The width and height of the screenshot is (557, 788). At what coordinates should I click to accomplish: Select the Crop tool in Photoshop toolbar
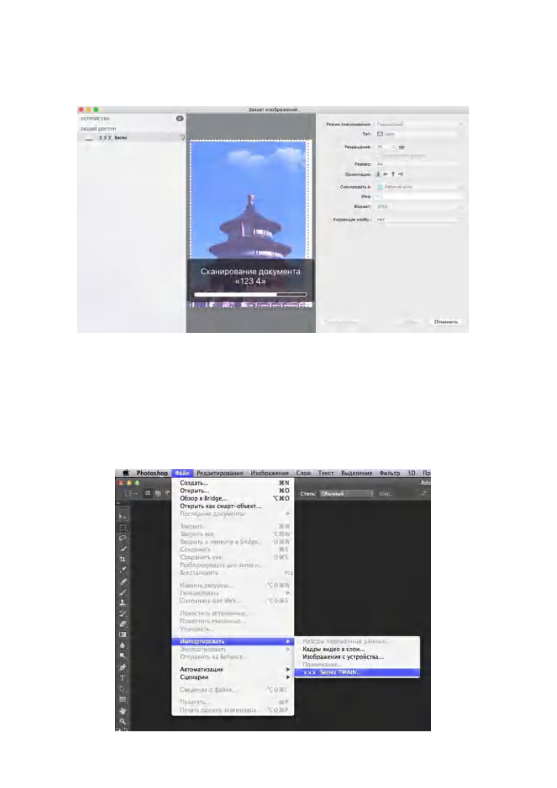123,559
